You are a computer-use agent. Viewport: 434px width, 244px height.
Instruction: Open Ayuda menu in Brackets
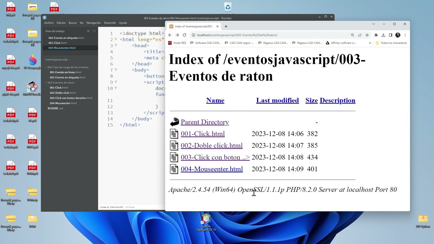point(123,23)
